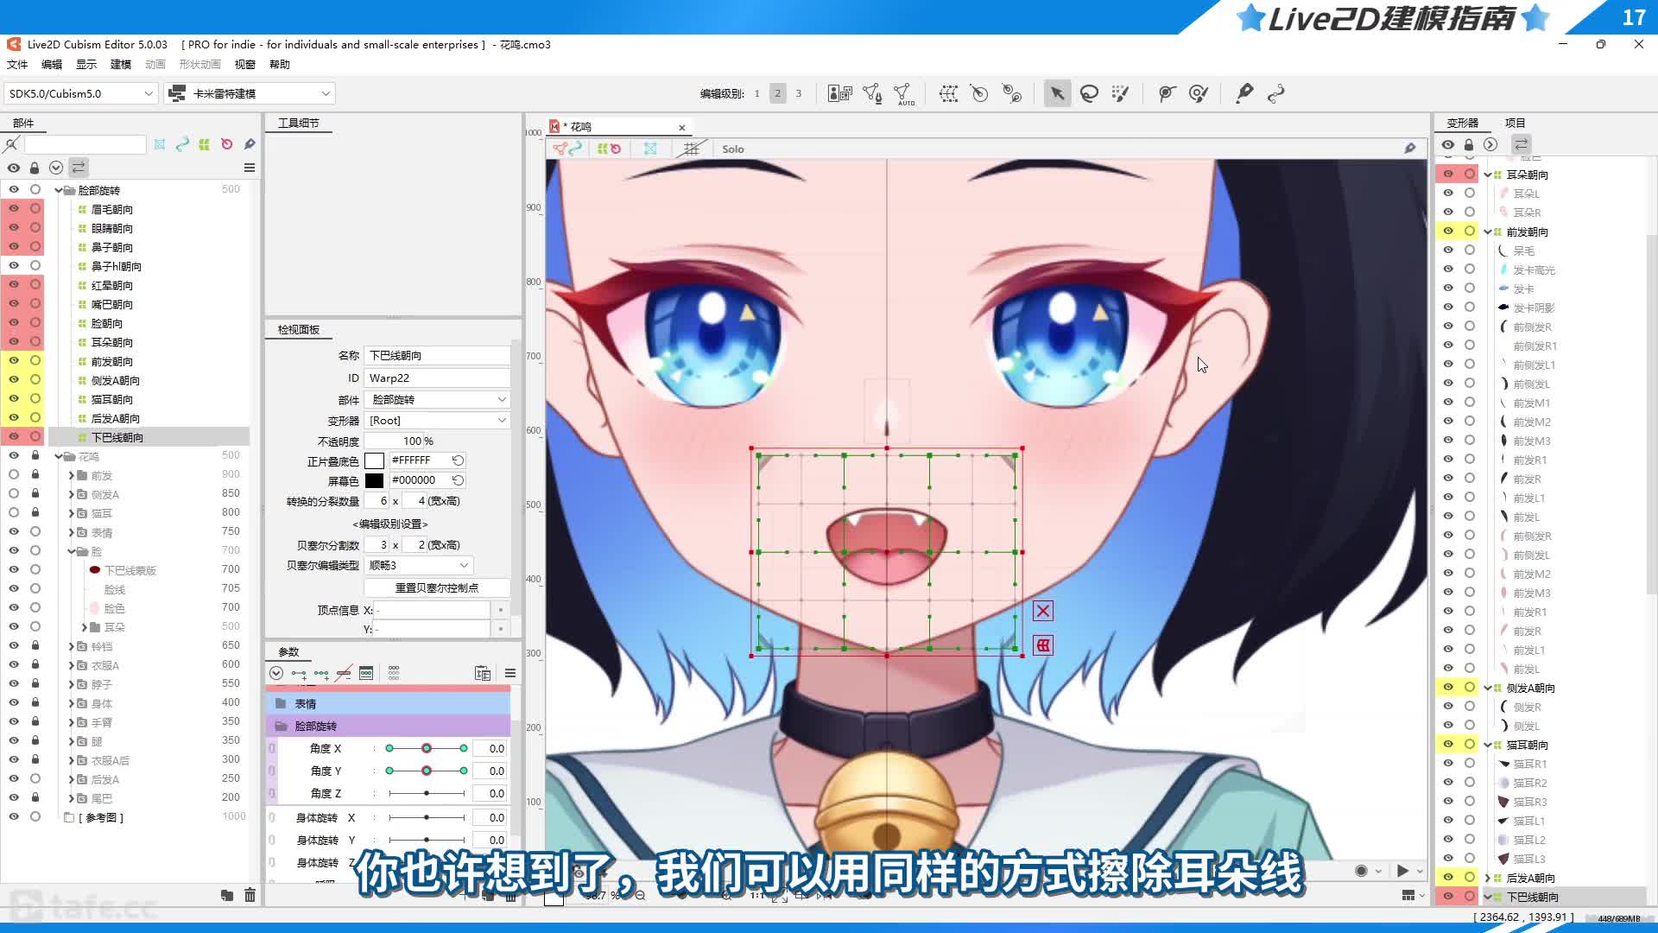Image resolution: width=1658 pixels, height=933 pixels.
Task: Click play button at canvas bottom right
Action: [x=1402, y=871]
